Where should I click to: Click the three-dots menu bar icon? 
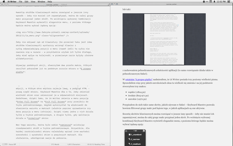point(207,2)
